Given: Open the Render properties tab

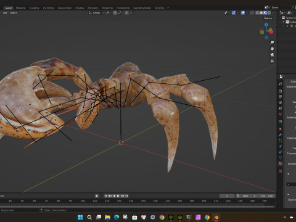Looking at the screenshot, I should 281,91.
